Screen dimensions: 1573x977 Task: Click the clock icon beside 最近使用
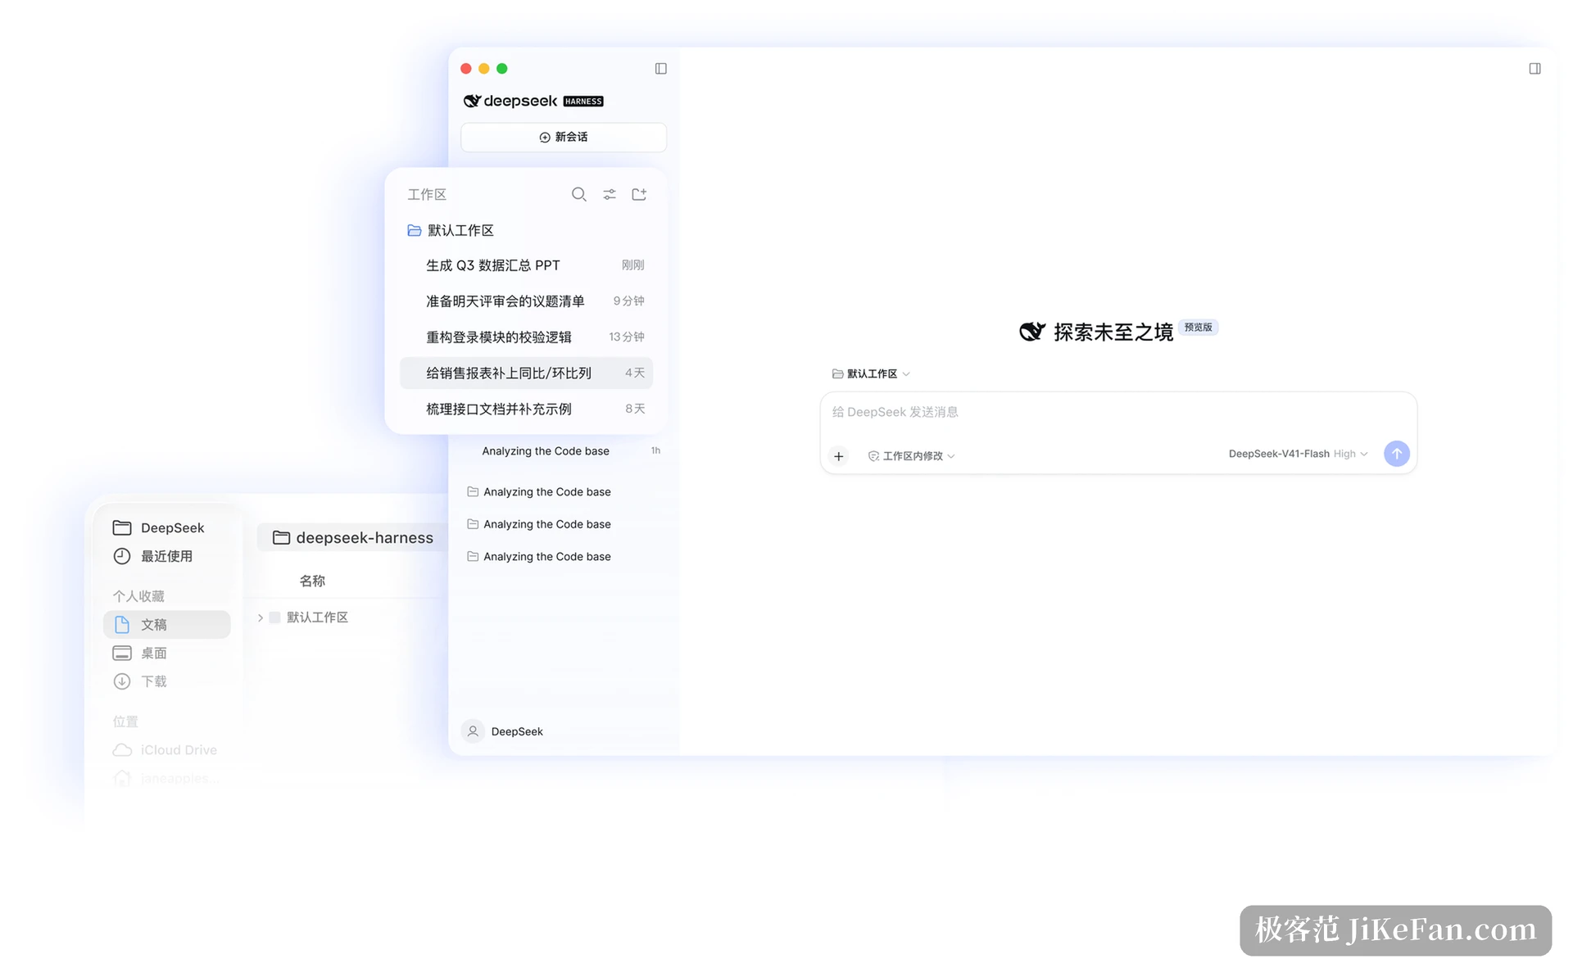pyautogui.click(x=122, y=556)
